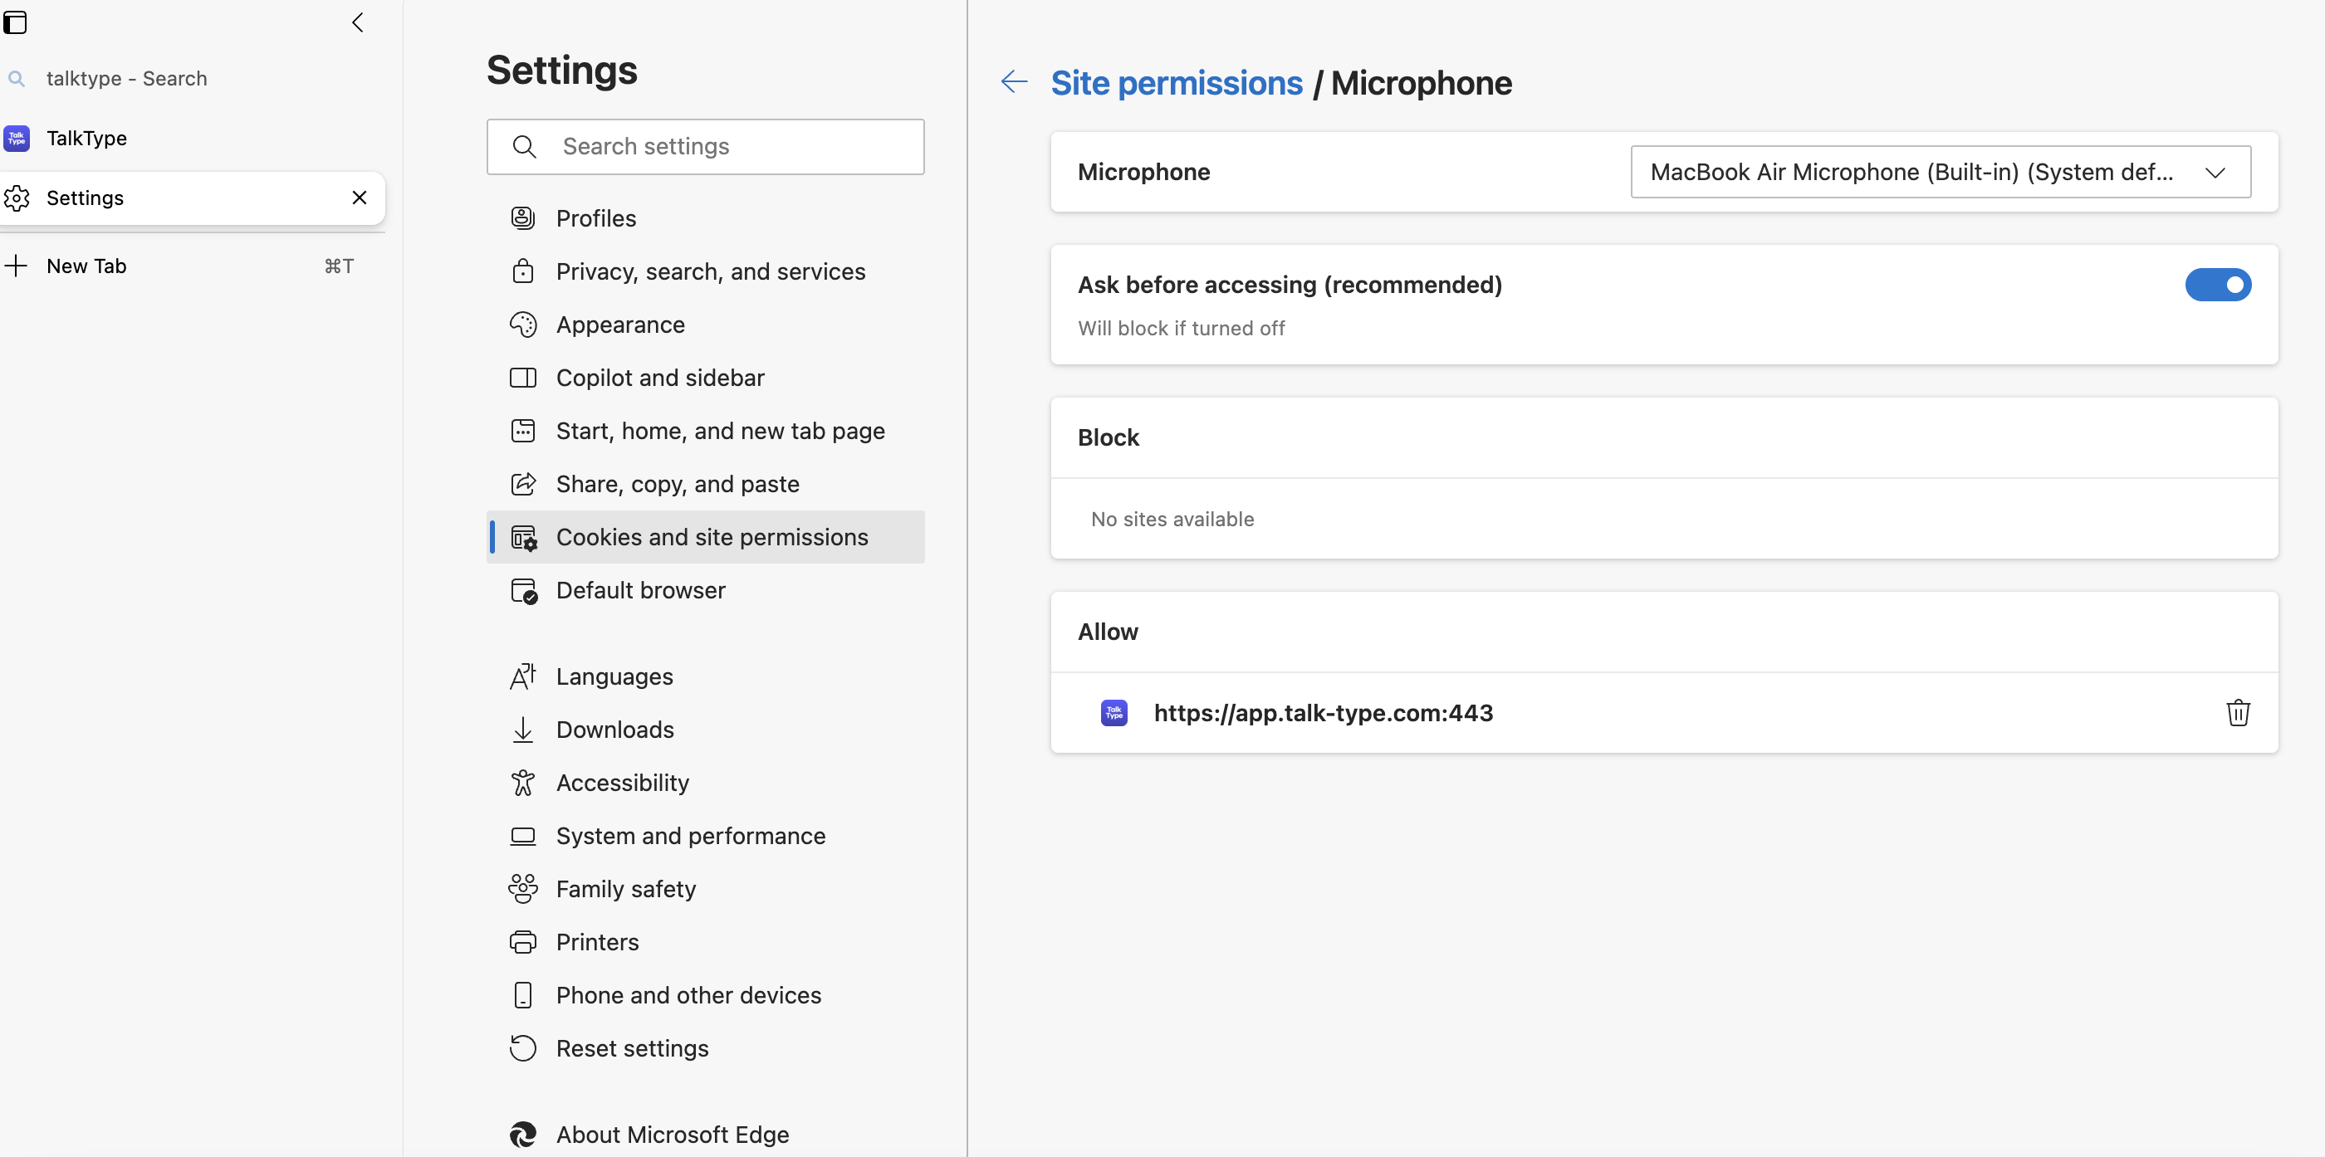Select Cookies and site permissions

[706, 537]
